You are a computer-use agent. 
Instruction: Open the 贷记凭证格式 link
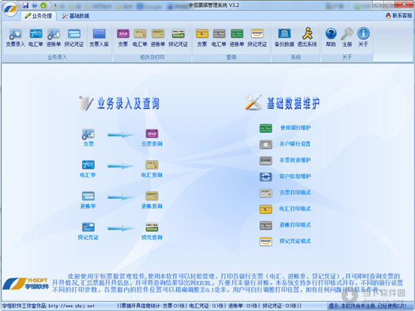click(x=295, y=241)
